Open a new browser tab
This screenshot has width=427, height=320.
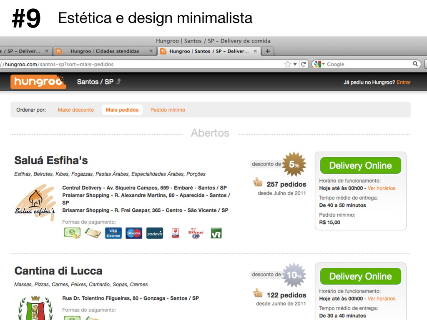pyautogui.click(x=268, y=51)
